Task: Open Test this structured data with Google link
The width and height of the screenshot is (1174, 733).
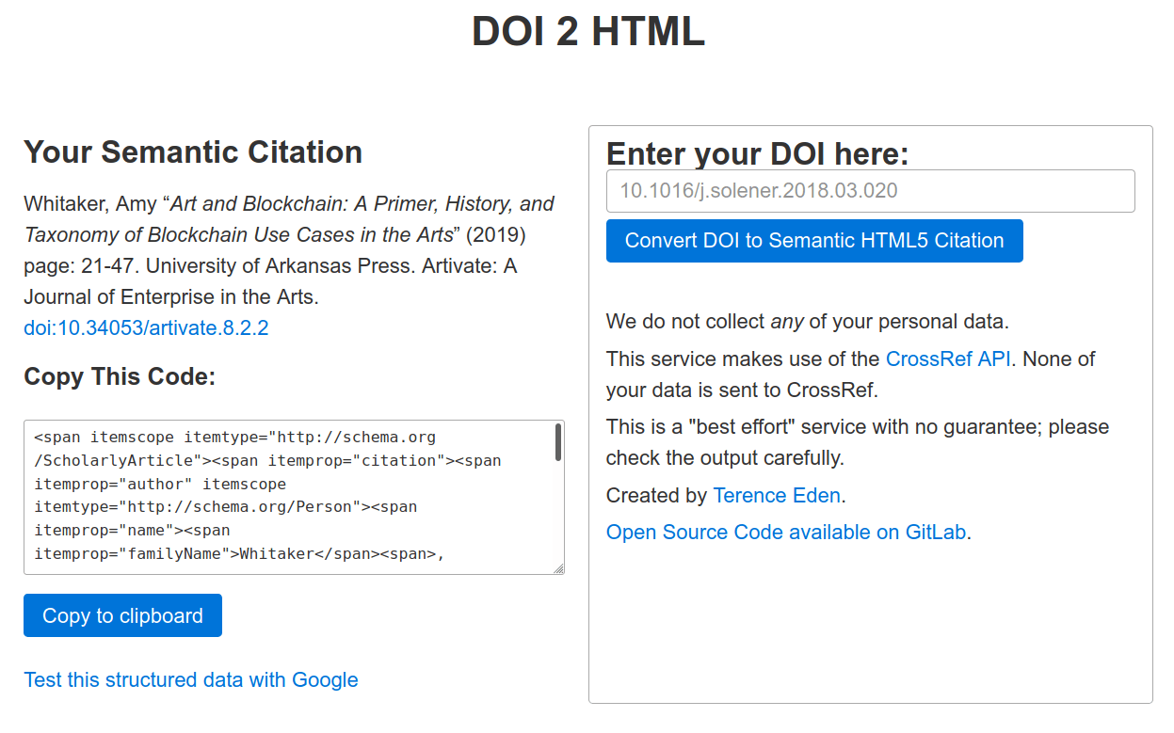Action: point(191,679)
